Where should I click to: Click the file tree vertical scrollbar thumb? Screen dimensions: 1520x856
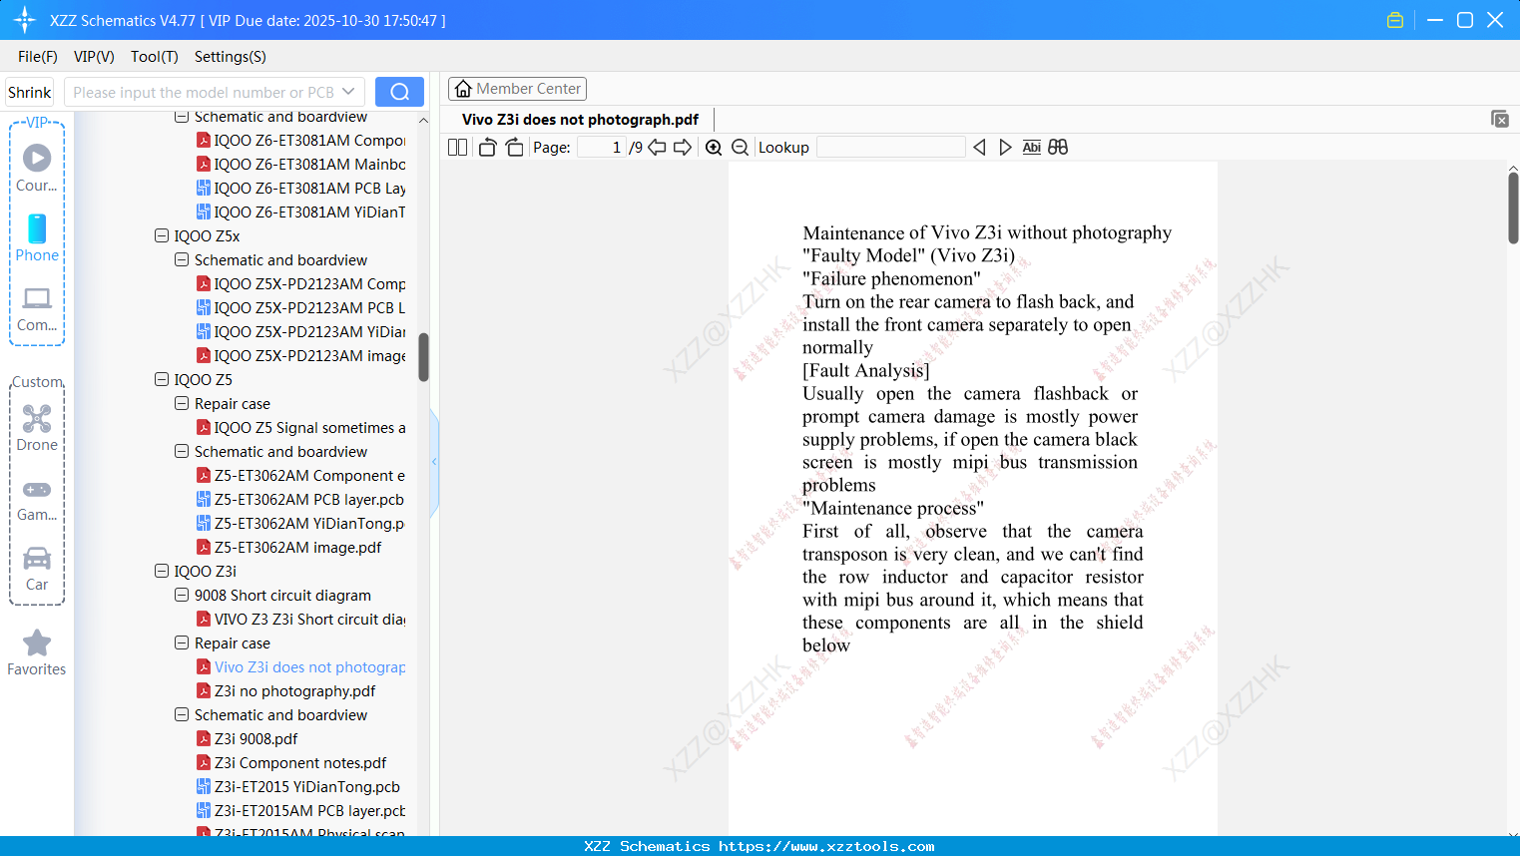click(423, 357)
